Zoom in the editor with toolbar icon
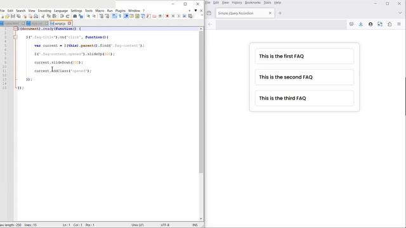The height and width of the screenshot is (228, 406). [x=88, y=16]
